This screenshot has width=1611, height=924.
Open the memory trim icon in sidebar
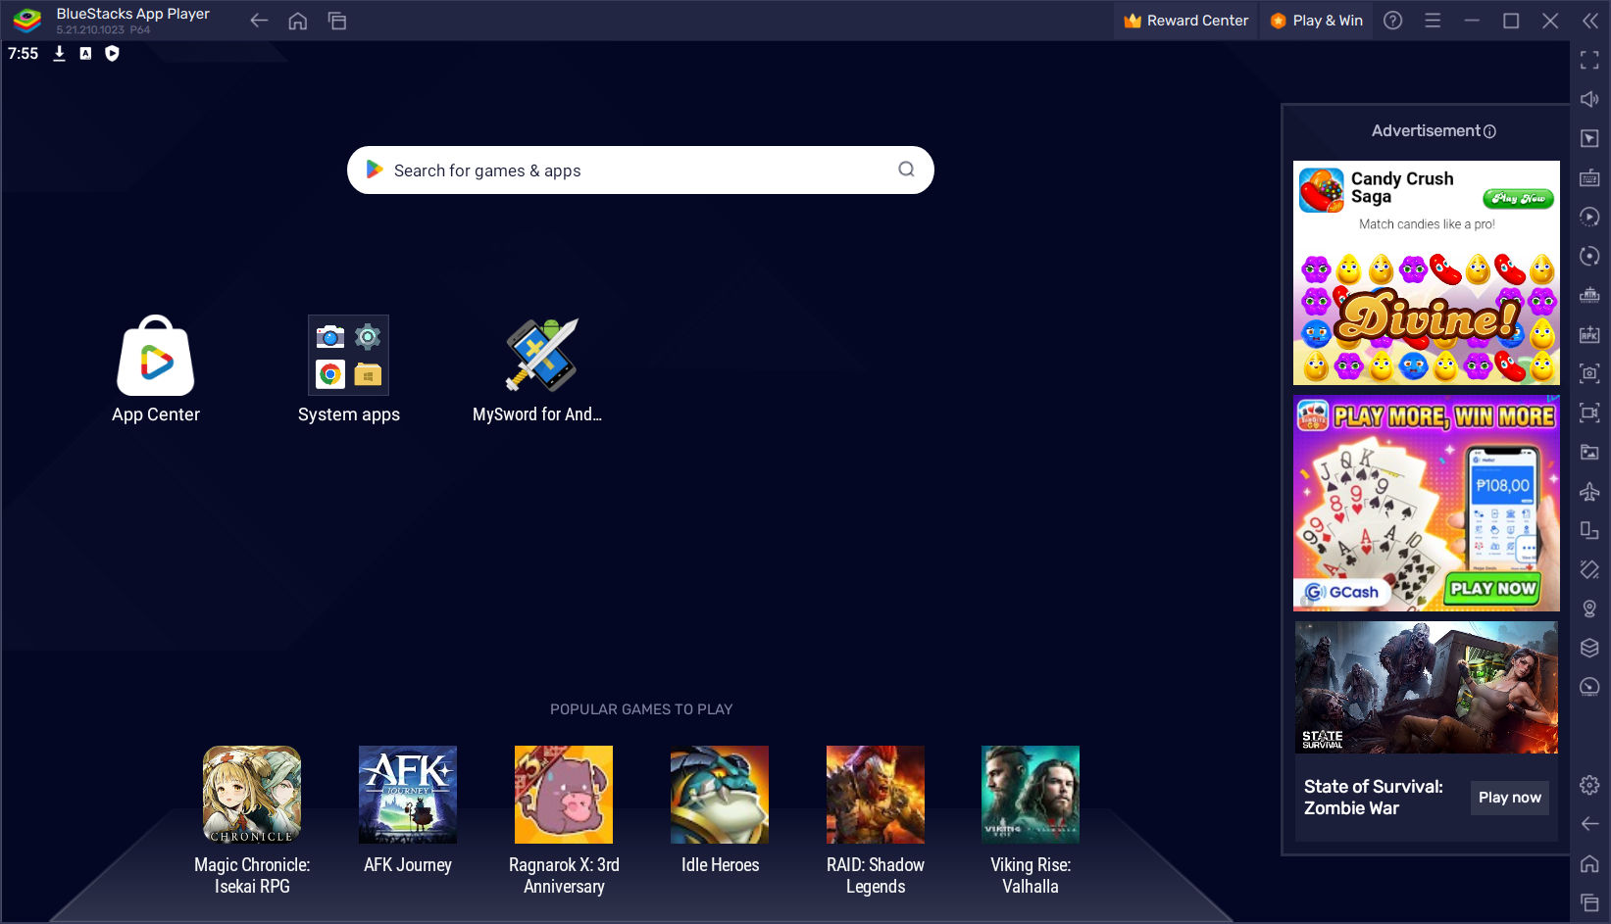[x=1589, y=295]
